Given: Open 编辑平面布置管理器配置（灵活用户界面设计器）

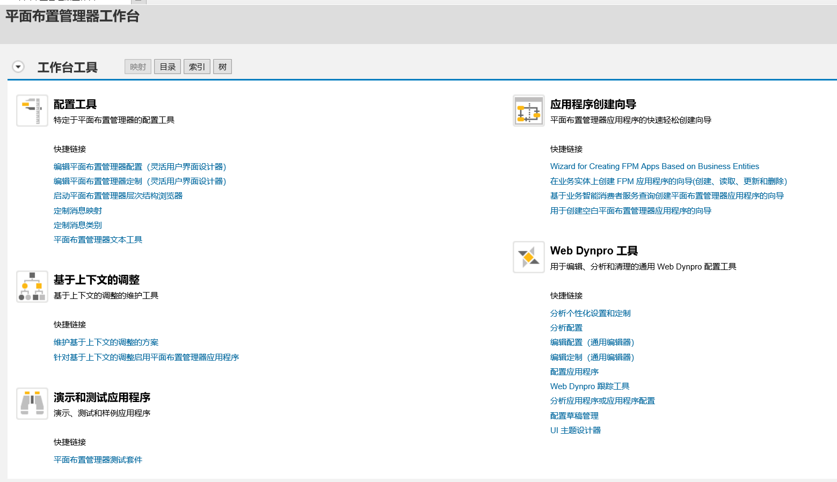Looking at the screenshot, I should point(140,166).
